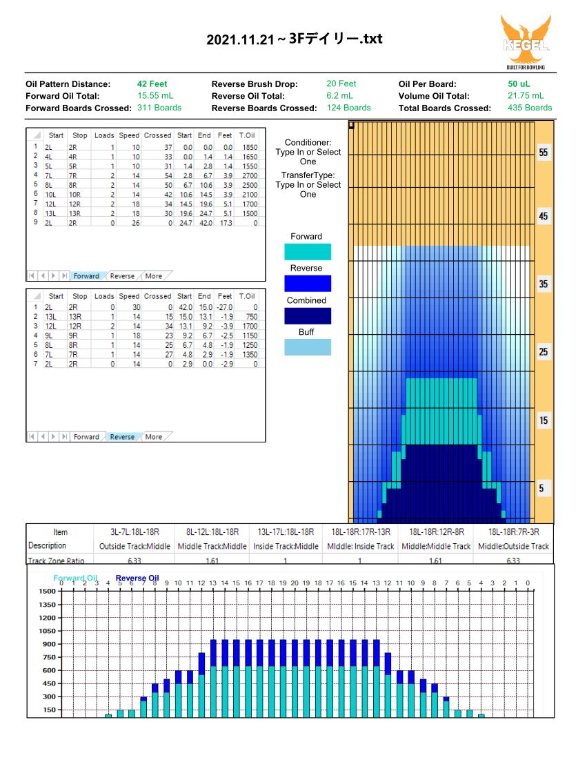Click the '42 Feet' pattern distance value
This screenshot has height=760, width=587.
coord(152,84)
